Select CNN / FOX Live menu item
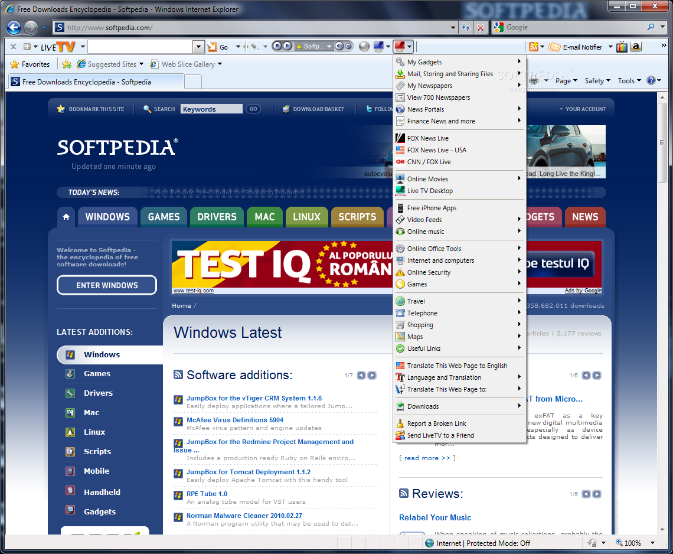Viewport: 673px width, 554px height. (x=459, y=162)
